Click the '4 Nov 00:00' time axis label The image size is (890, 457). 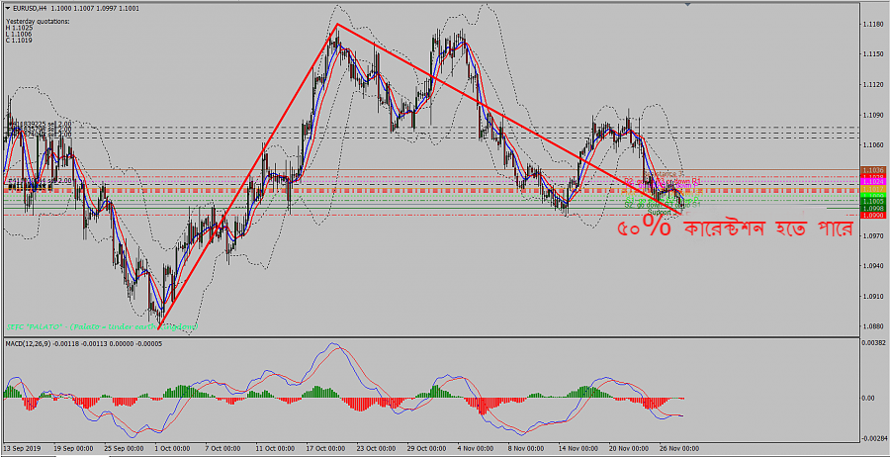[475, 447]
